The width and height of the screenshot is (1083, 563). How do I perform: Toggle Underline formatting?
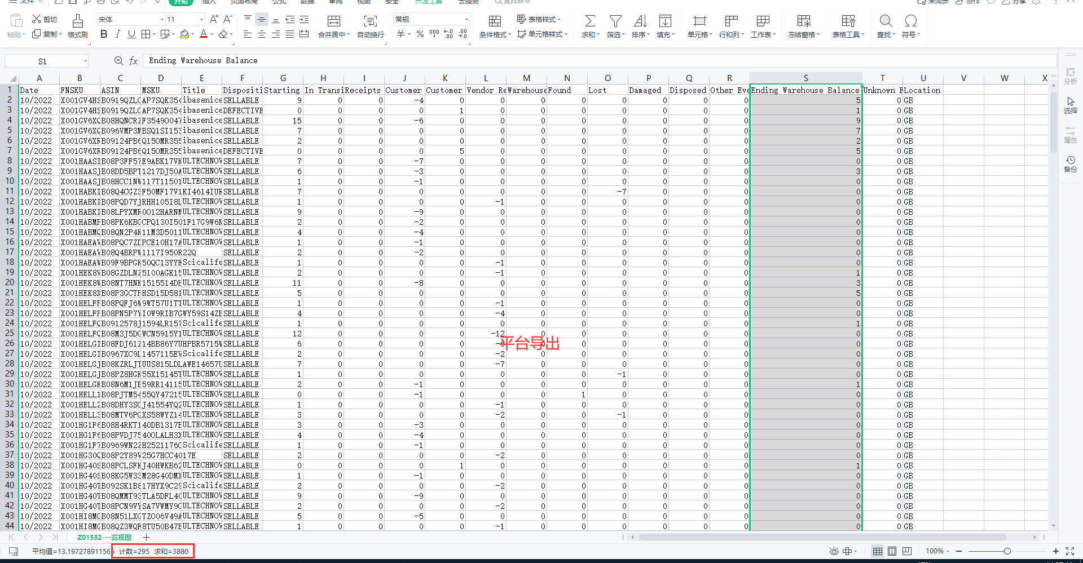131,34
